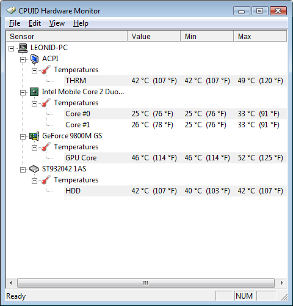293x306 pixels.
Task: Collapse Temperatures under GeForce 9800M GS
Action: pyautogui.click(x=34, y=147)
